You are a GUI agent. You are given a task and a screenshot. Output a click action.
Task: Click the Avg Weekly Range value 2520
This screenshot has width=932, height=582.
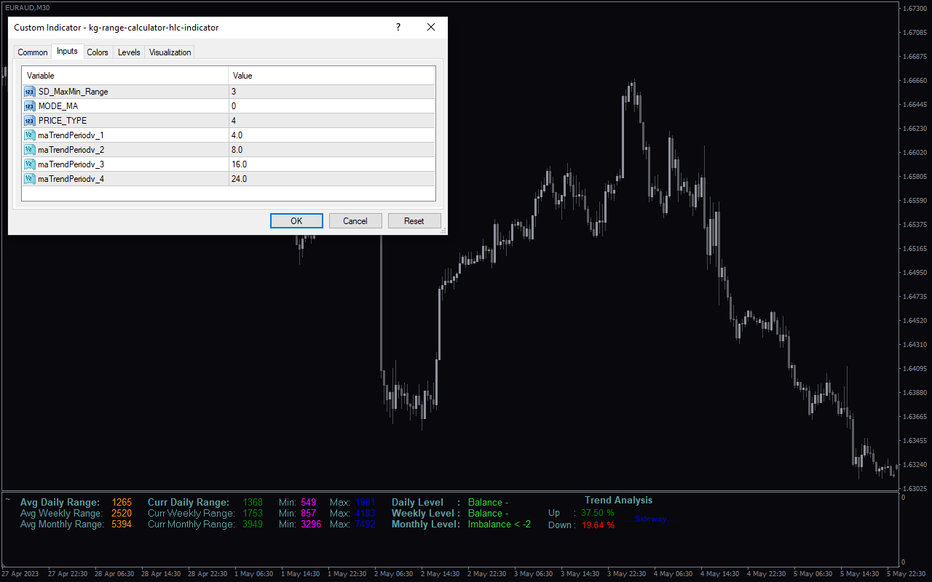tap(122, 514)
